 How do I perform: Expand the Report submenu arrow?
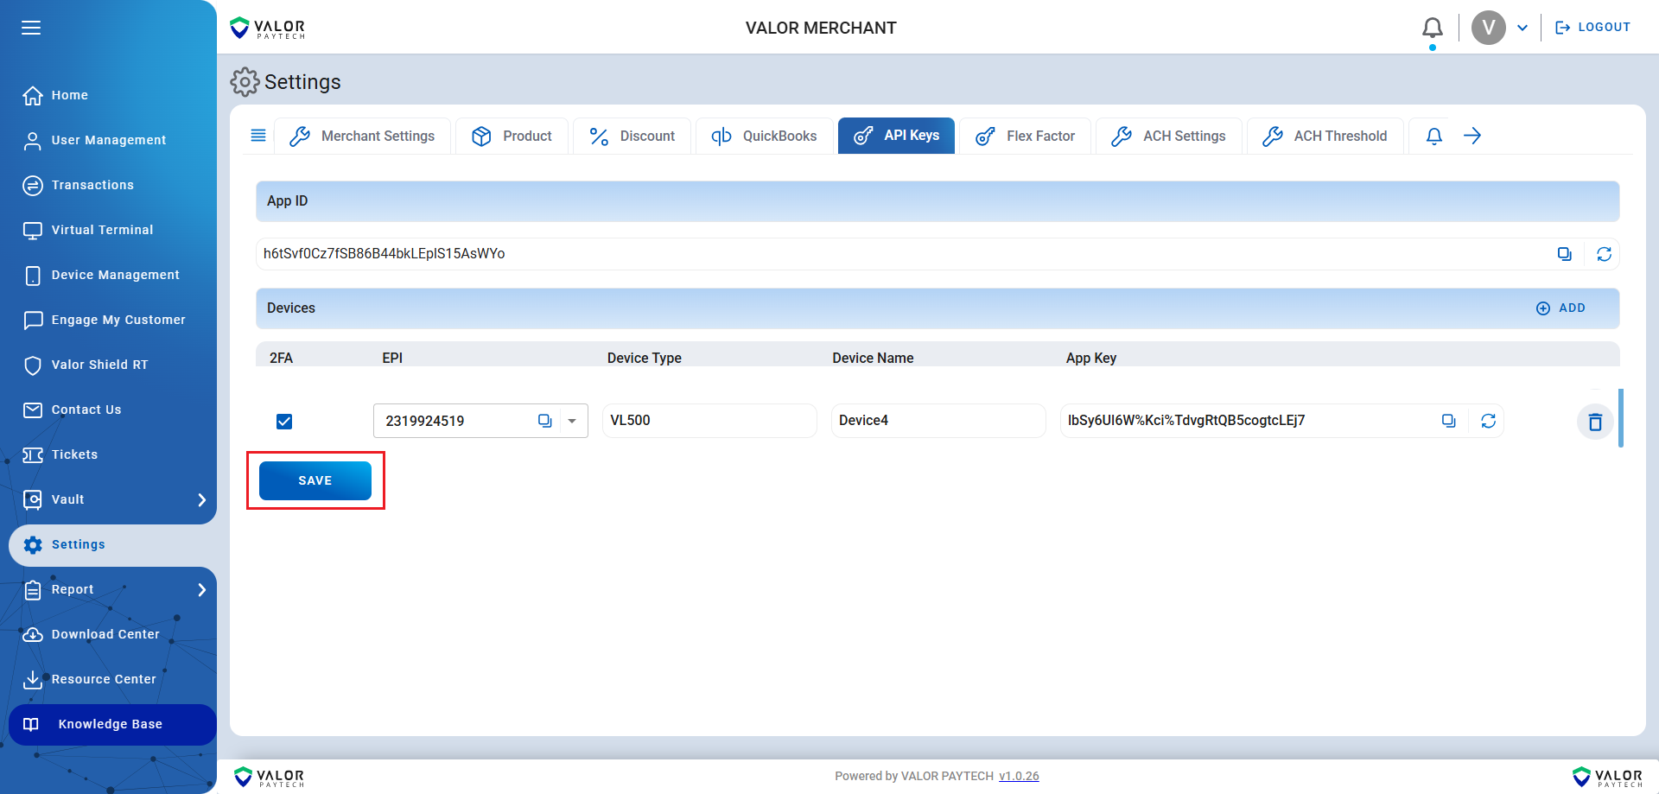tap(201, 589)
